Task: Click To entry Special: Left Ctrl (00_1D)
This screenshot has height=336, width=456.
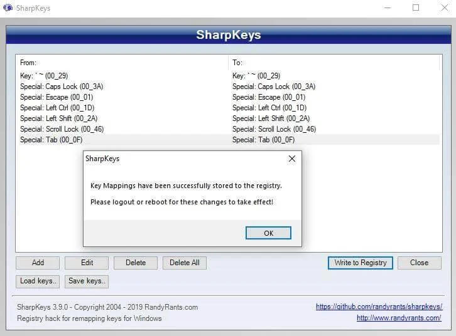Action: pyautogui.click(x=269, y=108)
